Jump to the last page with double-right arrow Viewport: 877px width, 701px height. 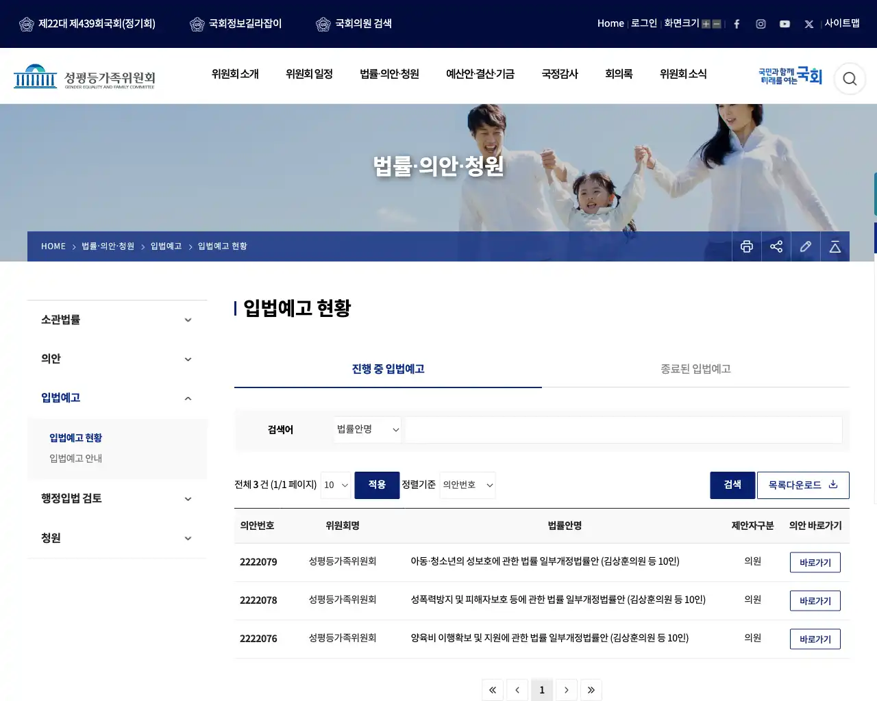(x=591, y=690)
